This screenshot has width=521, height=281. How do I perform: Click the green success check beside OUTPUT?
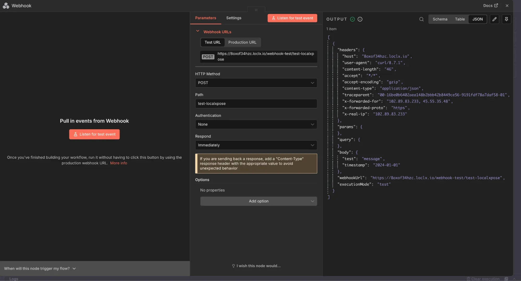(352, 19)
